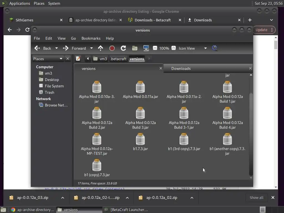The width and height of the screenshot is (284, 213).
Task: Reload the Chrome page
Action: [27, 30]
